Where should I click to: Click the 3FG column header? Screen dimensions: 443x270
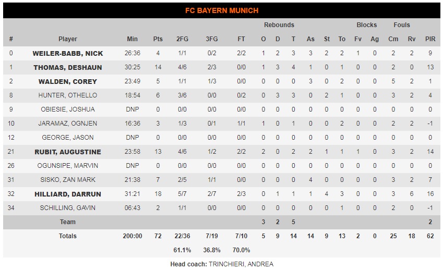(x=212, y=39)
